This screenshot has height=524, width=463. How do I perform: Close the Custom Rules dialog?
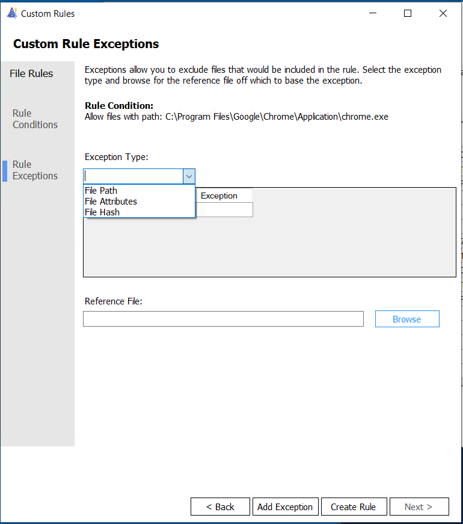tap(443, 13)
